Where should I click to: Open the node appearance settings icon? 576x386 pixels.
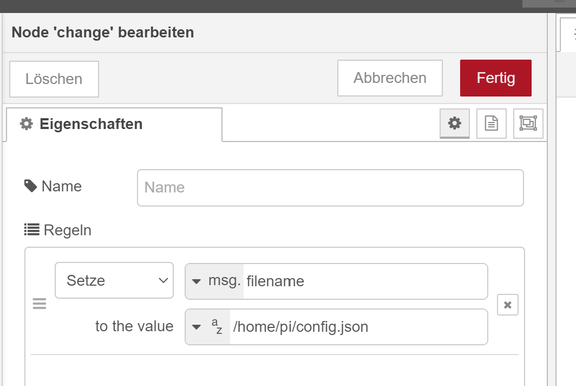pos(528,124)
